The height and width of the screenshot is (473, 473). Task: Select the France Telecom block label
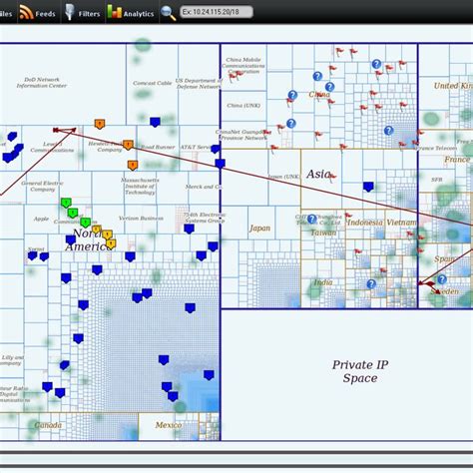coord(437,148)
